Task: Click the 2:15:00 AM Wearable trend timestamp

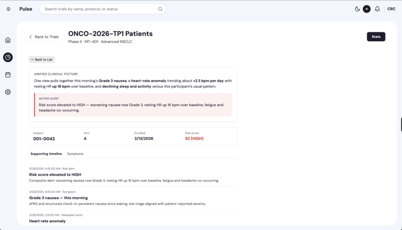Action: click(x=56, y=215)
